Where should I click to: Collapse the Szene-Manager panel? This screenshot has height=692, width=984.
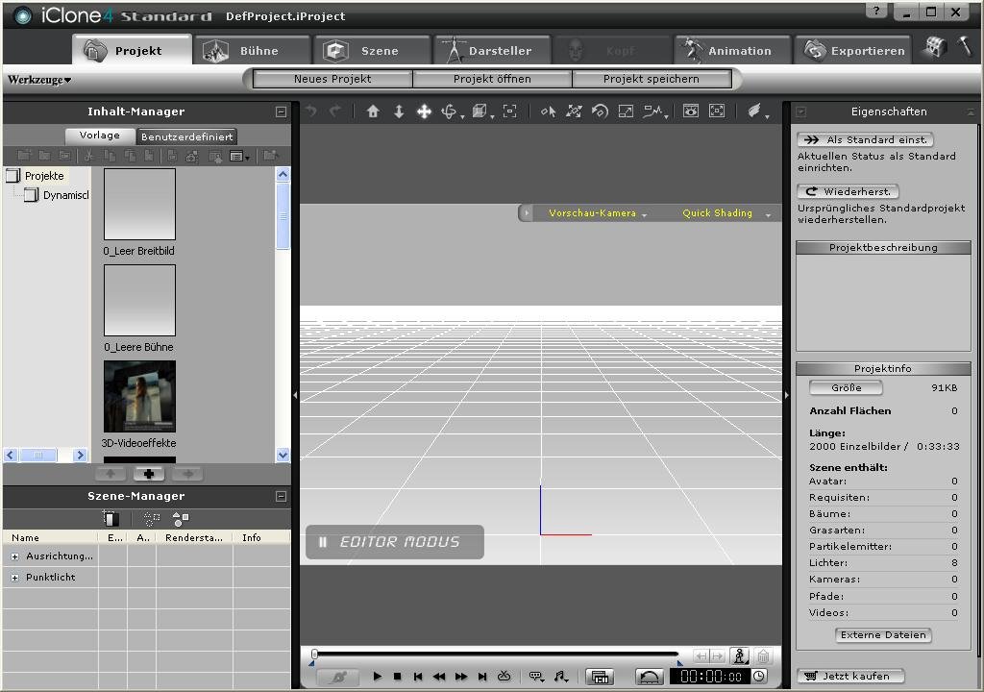[282, 496]
